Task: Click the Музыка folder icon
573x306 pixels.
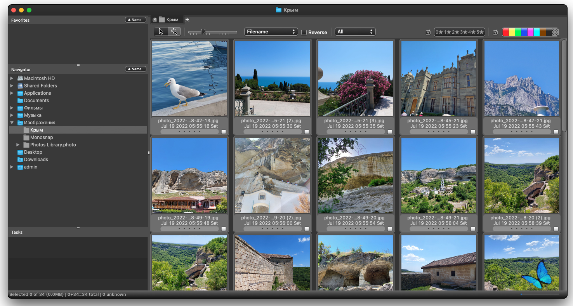Action: pos(20,115)
